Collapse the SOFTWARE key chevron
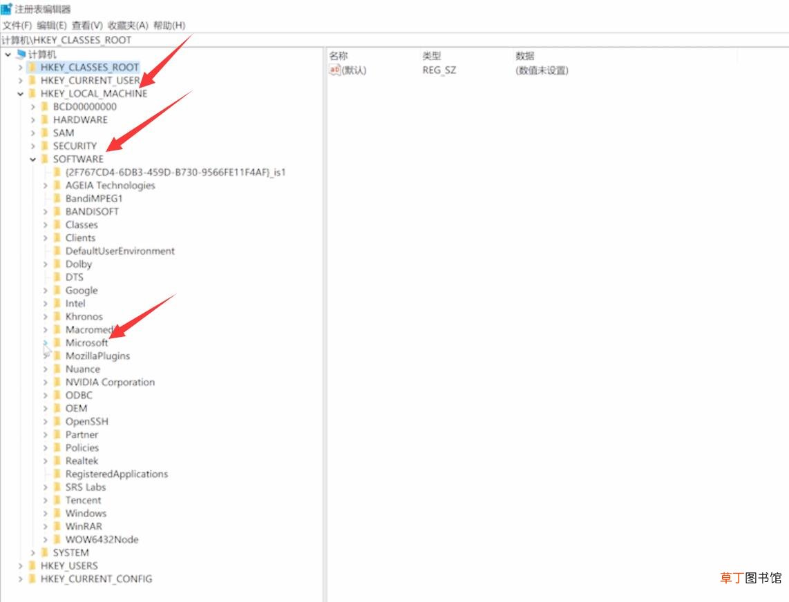This screenshot has height=602, width=789. click(32, 159)
